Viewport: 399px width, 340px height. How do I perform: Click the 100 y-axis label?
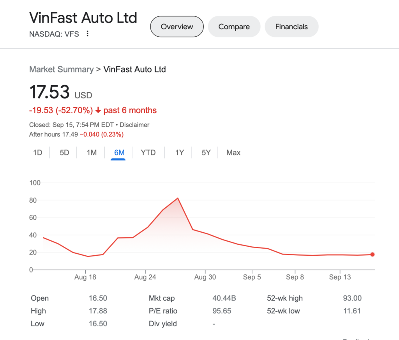tap(35, 183)
